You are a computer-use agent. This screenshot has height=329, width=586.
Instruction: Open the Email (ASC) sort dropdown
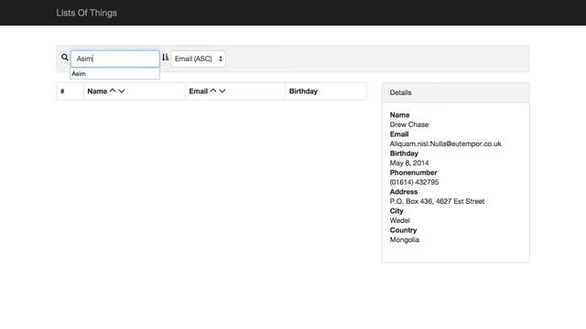pyautogui.click(x=198, y=58)
